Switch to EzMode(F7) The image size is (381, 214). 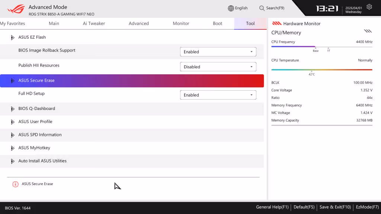tap(367, 207)
